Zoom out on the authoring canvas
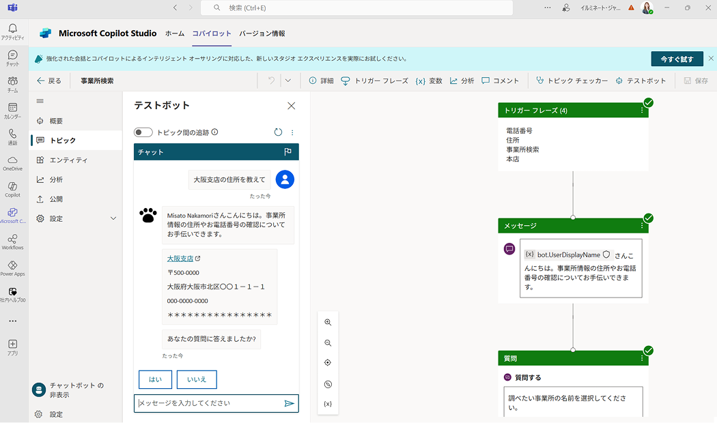The height and width of the screenshot is (423, 717). (328, 342)
